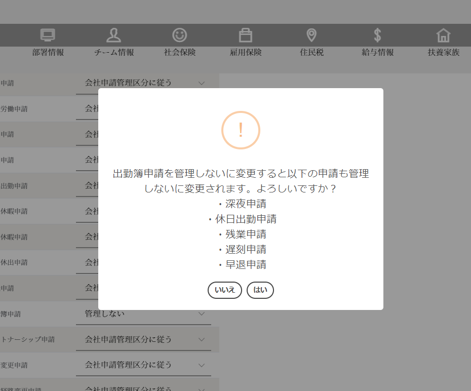Click the 残業申請 item in dialog list
This screenshot has height=391, width=471.
point(246,234)
